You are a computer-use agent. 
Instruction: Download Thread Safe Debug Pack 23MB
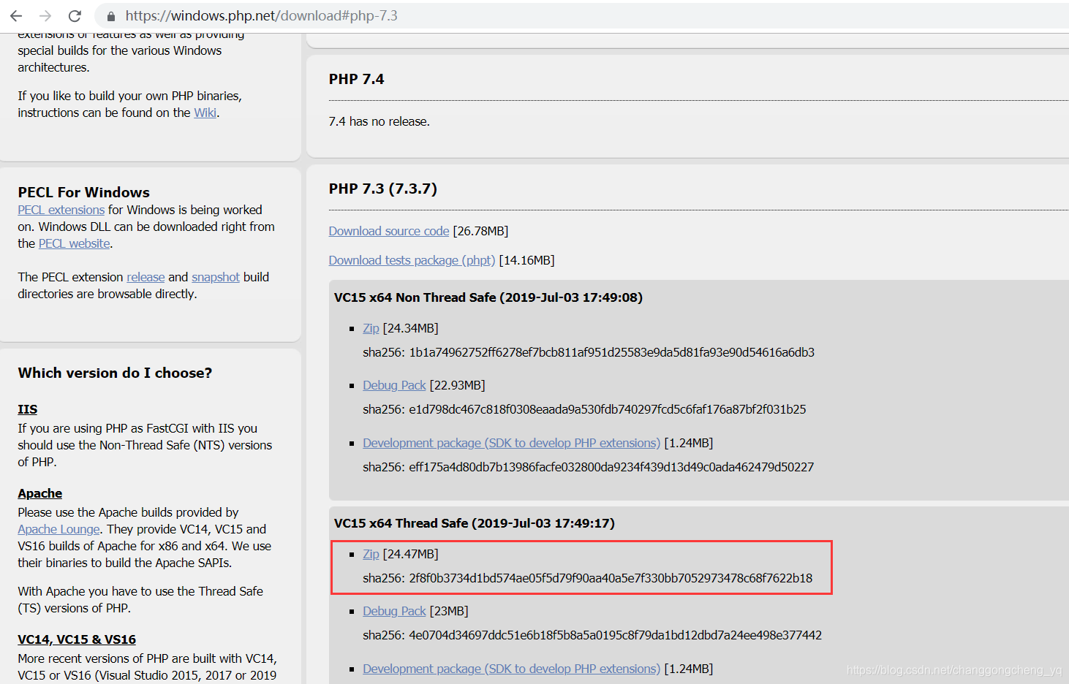coord(394,611)
